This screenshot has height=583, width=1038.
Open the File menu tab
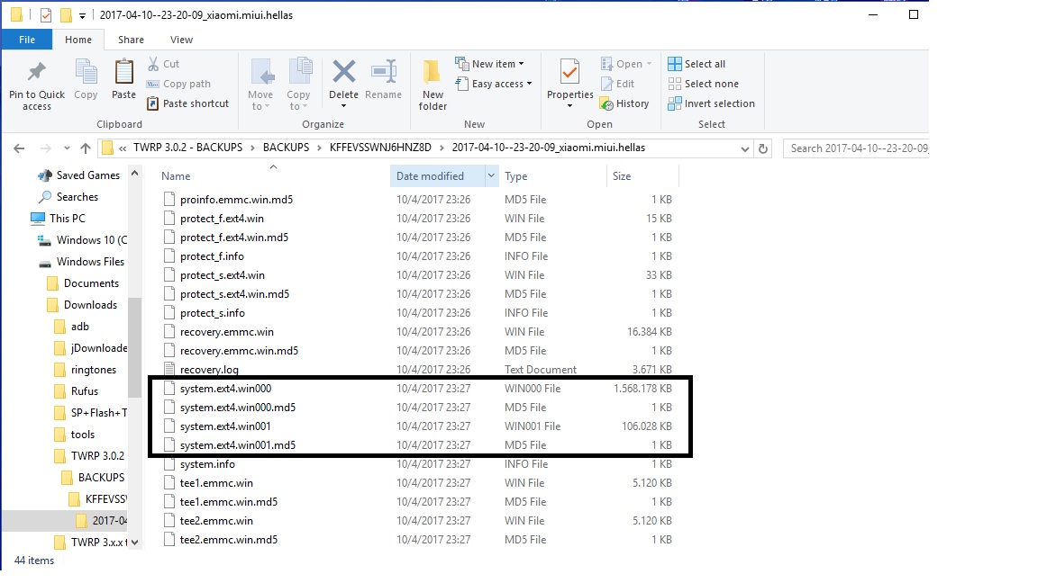(27, 40)
